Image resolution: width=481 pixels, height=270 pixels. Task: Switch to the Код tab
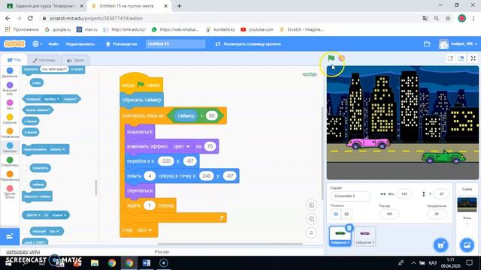pos(14,60)
